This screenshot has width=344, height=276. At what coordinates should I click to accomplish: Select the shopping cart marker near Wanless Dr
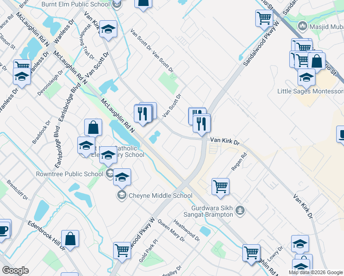click(23, 64)
